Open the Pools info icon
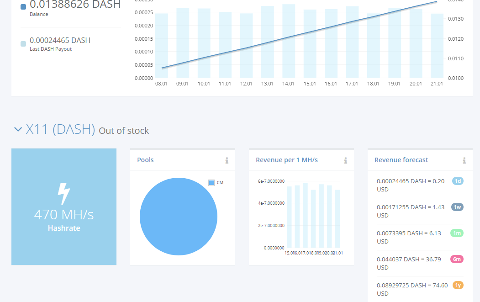This screenshot has width=480, height=302. pos(227,160)
